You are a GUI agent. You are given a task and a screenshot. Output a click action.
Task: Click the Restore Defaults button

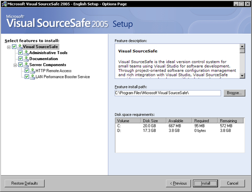click(x=25, y=183)
